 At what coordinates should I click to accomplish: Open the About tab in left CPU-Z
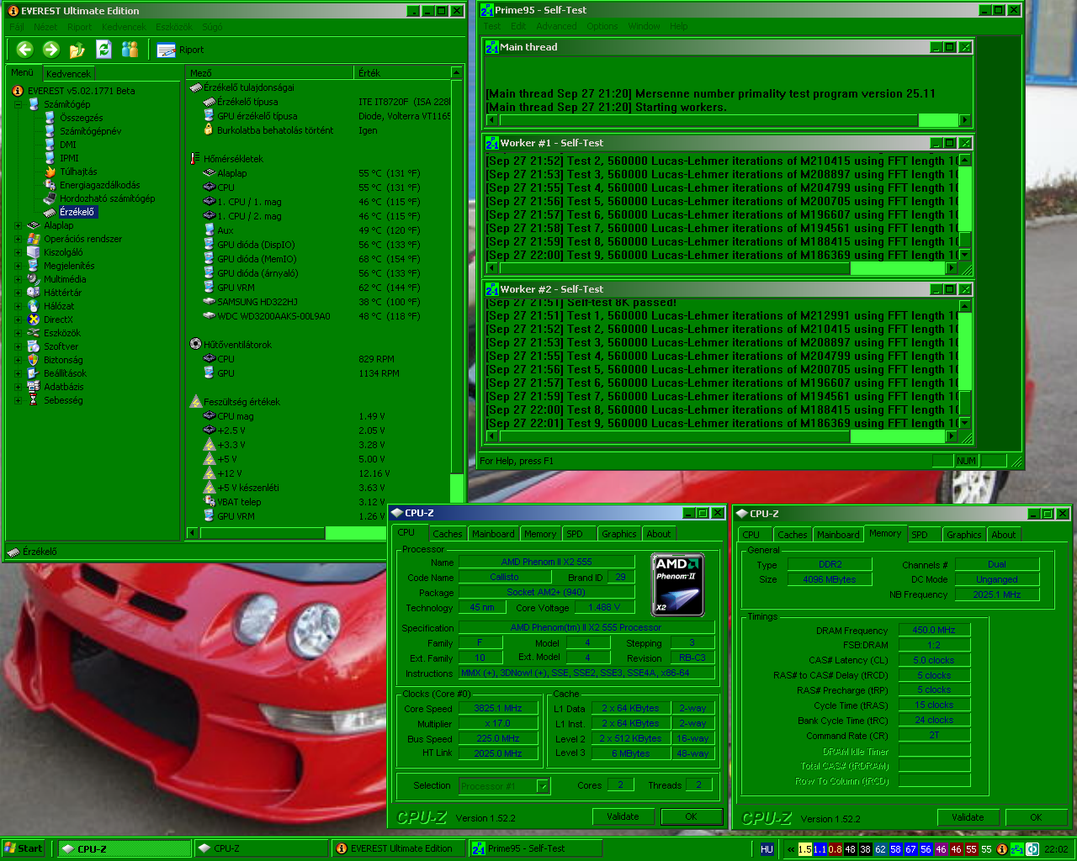(659, 534)
